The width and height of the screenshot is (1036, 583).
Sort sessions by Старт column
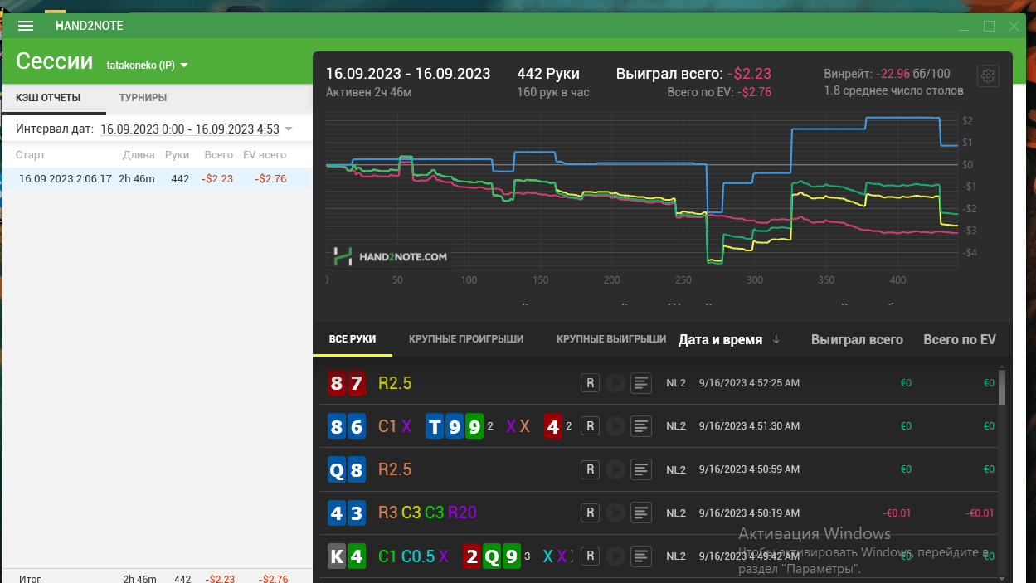click(x=31, y=155)
